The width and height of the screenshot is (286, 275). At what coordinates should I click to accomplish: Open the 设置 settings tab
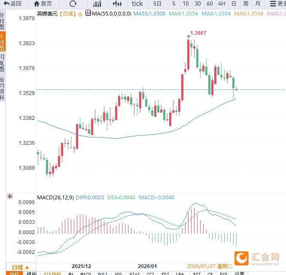click(x=239, y=273)
